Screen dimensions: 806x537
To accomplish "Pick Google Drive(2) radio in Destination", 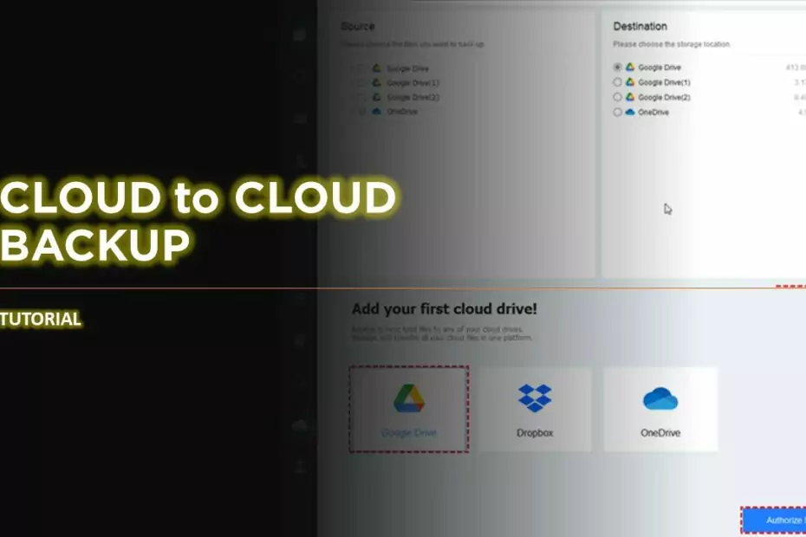I will pyautogui.click(x=617, y=97).
